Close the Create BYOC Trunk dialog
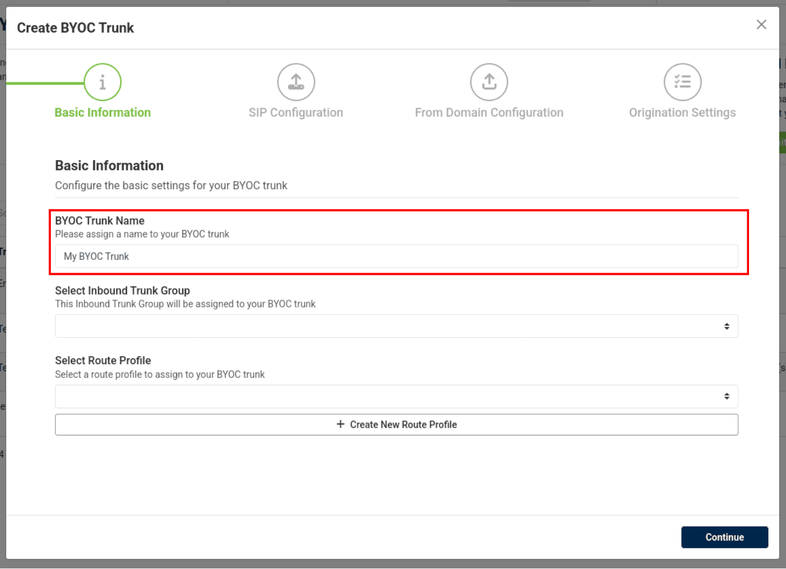The height and width of the screenshot is (569, 786). 761,25
